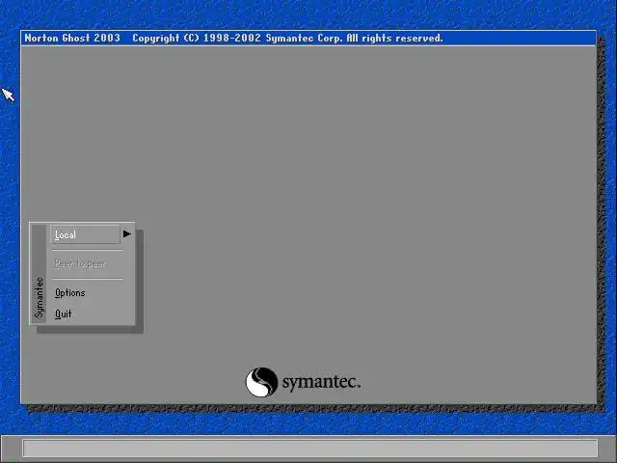Open the Local menu item
Image resolution: width=617 pixels, height=463 pixels.
click(85, 234)
